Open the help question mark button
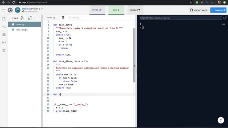Viewport: 228px width, 128px height. pos(221,120)
